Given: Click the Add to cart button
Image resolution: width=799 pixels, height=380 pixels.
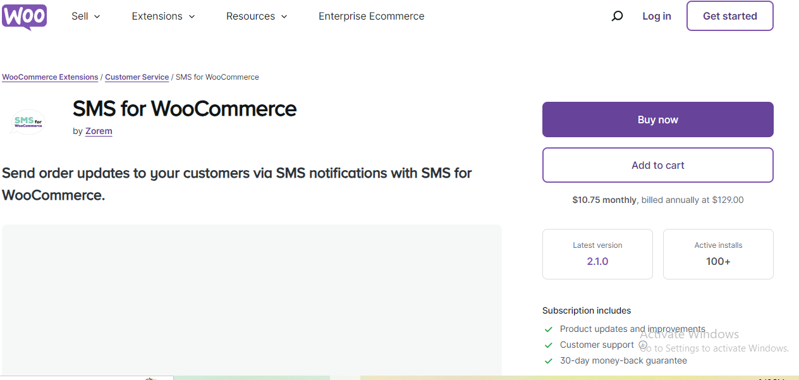Looking at the screenshot, I should tap(657, 165).
